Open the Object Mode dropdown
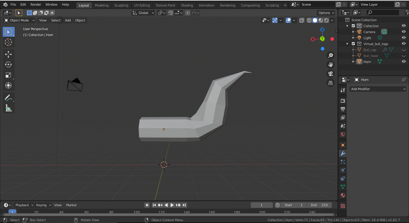This screenshot has width=409, height=223. pyautogui.click(x=19, y=20)
